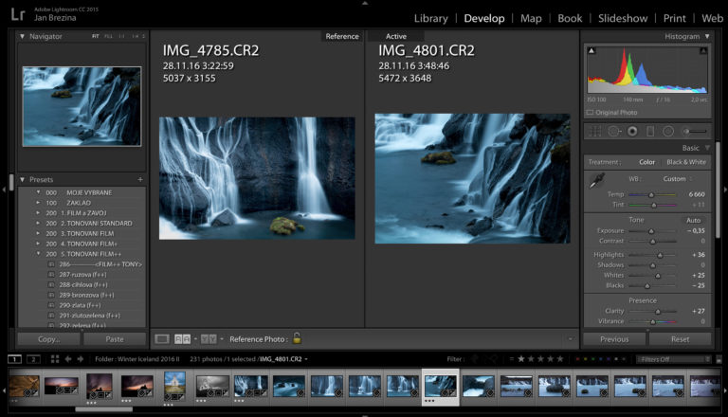Image resolution: width=728 pixels, height=417 pixels.
Task: Set Treatment to Black & White
Action: click(x=686, y=162)
